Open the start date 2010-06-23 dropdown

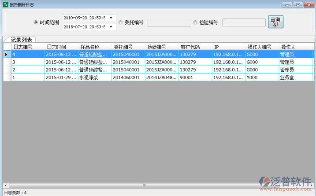[x=111, y=18]
